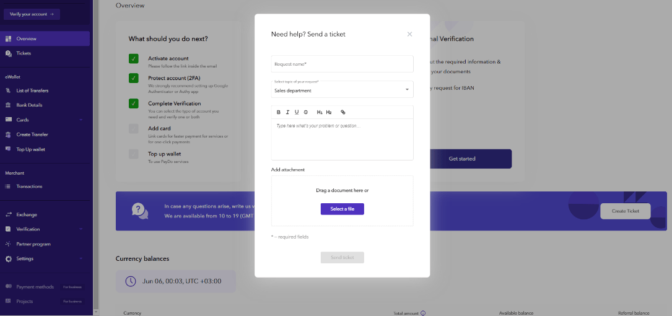The height and width of the screenshot is (316, 672).
Task: Go to List of Transfers in the sidebar
Action: click(x=32, y=90)
